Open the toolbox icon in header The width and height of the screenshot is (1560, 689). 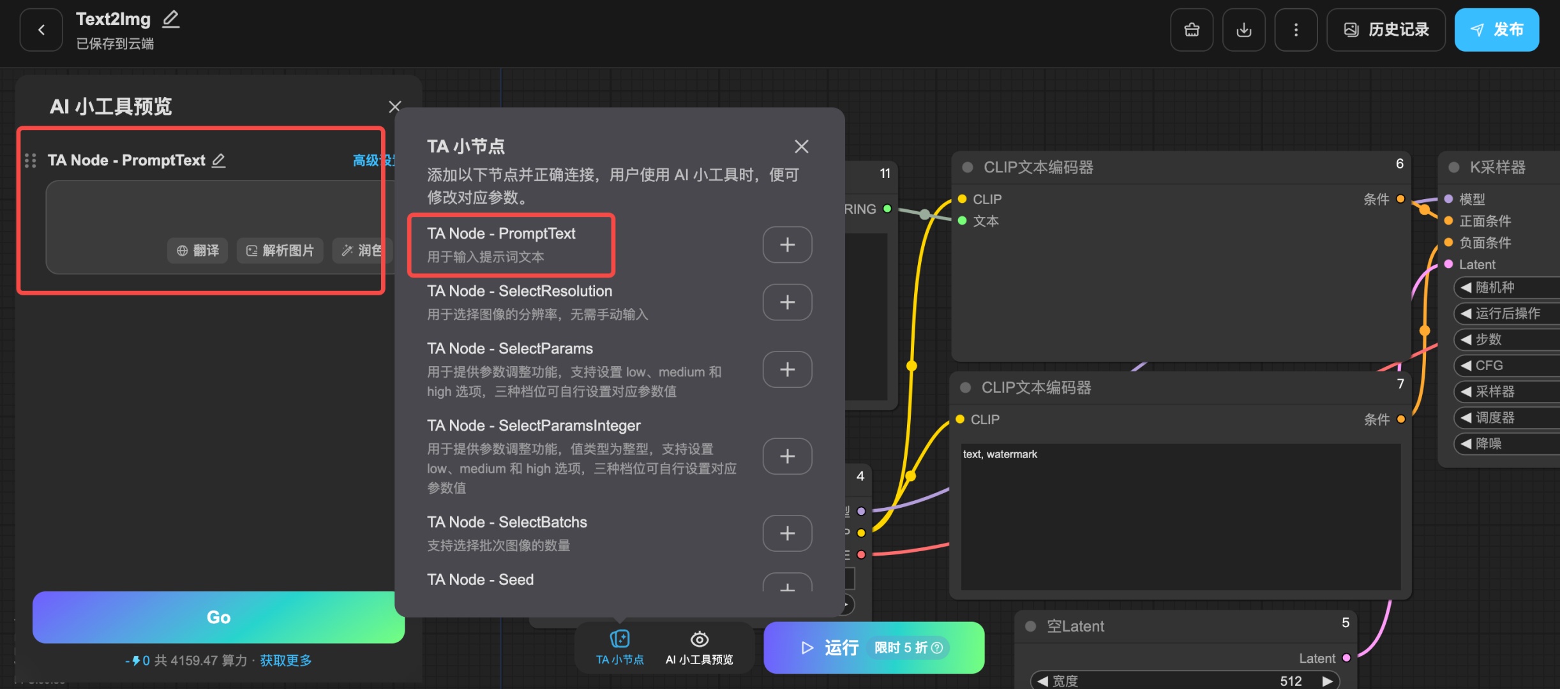point(1191,30)
